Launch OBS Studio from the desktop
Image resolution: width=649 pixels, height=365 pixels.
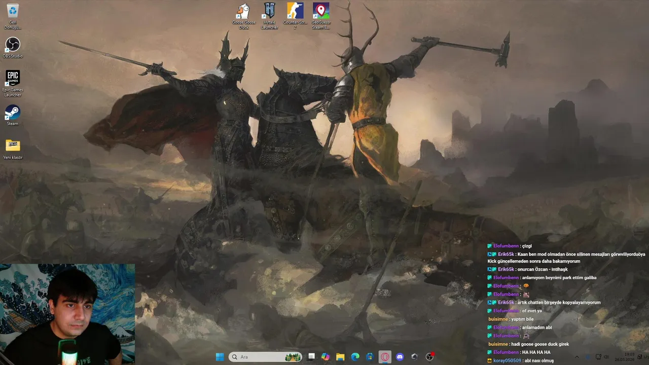coord(13,47)
